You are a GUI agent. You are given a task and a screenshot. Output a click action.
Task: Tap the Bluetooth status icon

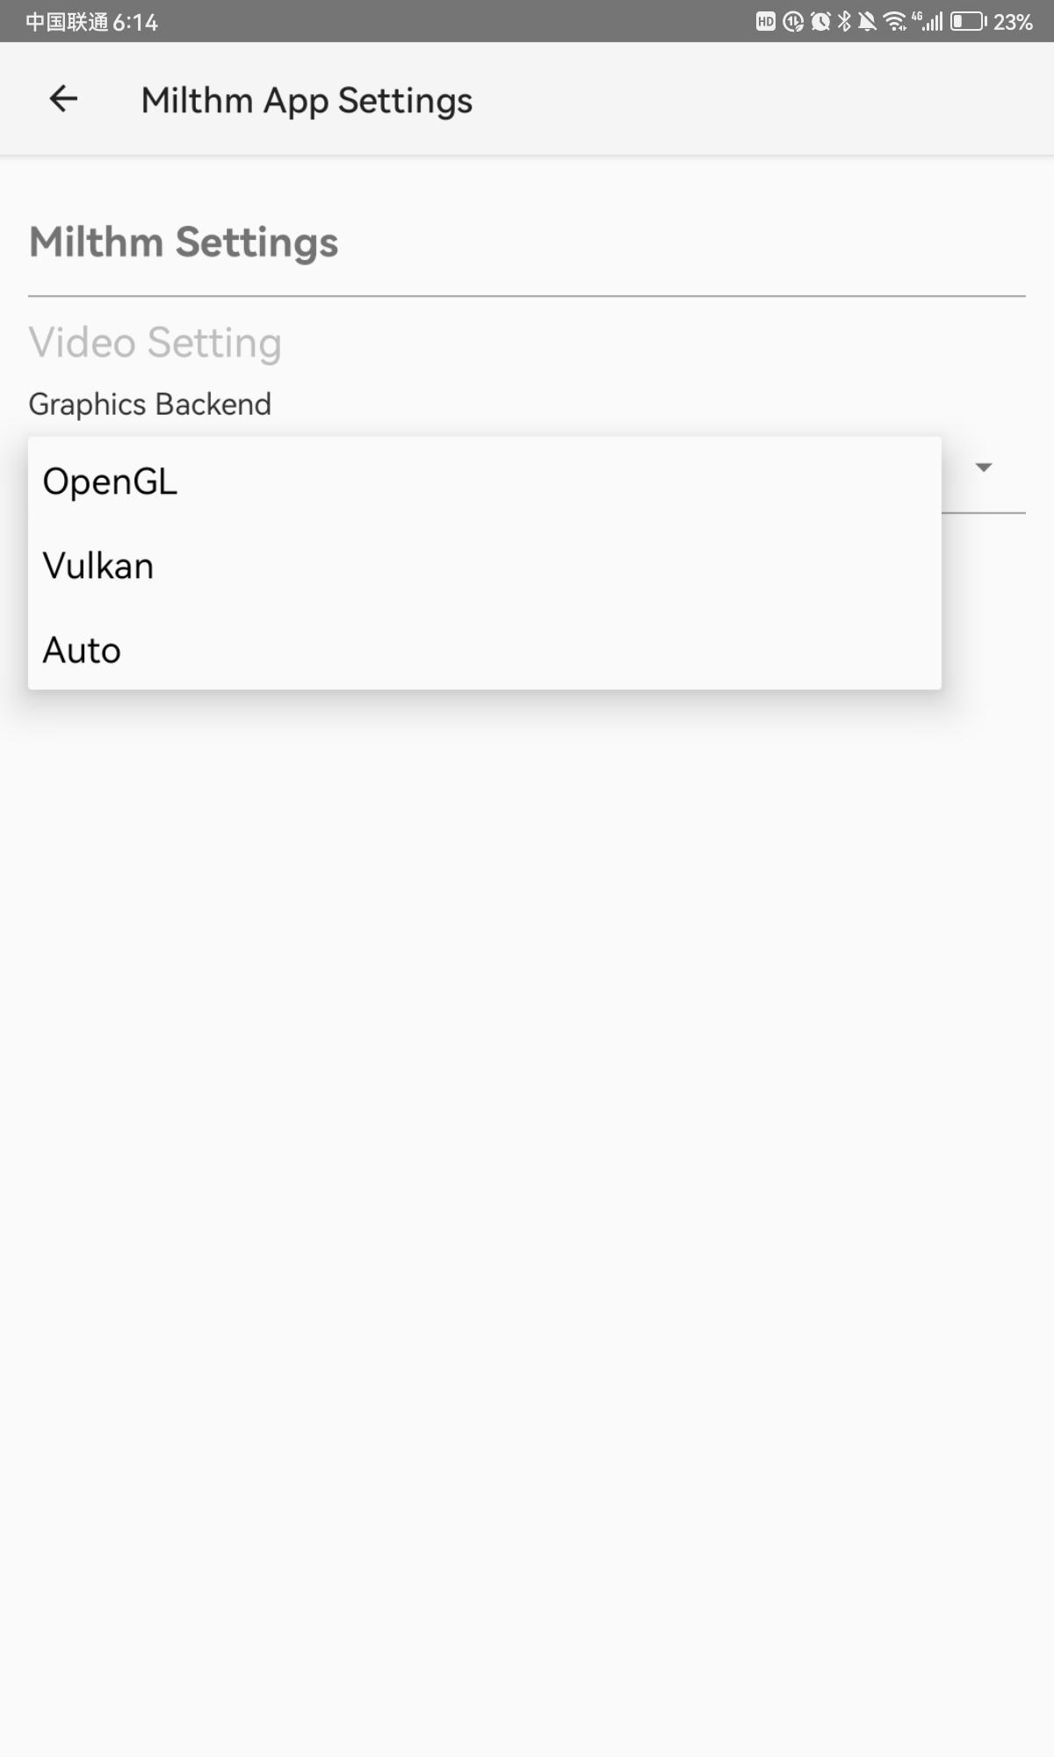pyautogui.click(x=844, y=22)
